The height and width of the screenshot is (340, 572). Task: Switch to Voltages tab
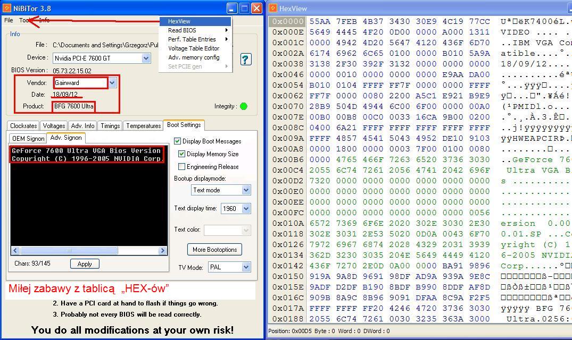coord(54,125)
